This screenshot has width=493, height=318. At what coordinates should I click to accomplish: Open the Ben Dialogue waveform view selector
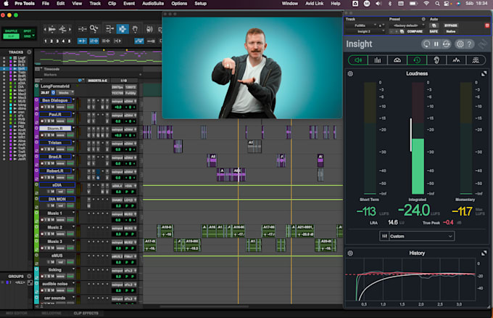tap(61, 107)
